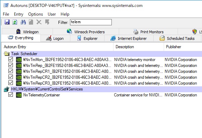
Task: Switch to the Scheduled Tasks tab
Action: click(177, 38)
